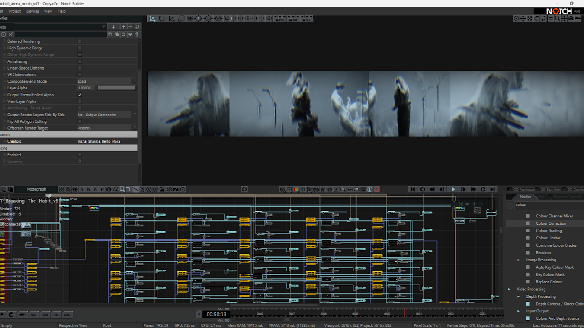
Task: Click the P filter icon in nodegraph toolbar
Action: click(x=102, y=189)
